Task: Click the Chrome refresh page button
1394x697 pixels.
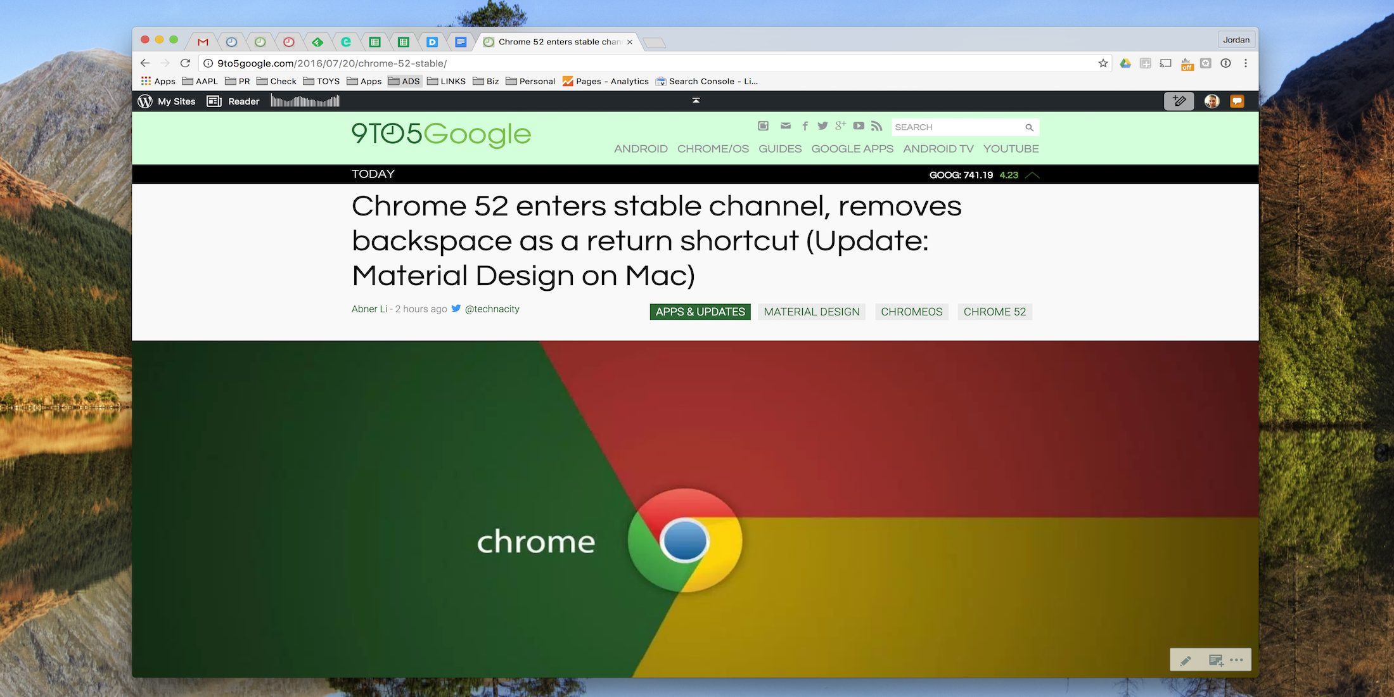Action: click(183, 62)
